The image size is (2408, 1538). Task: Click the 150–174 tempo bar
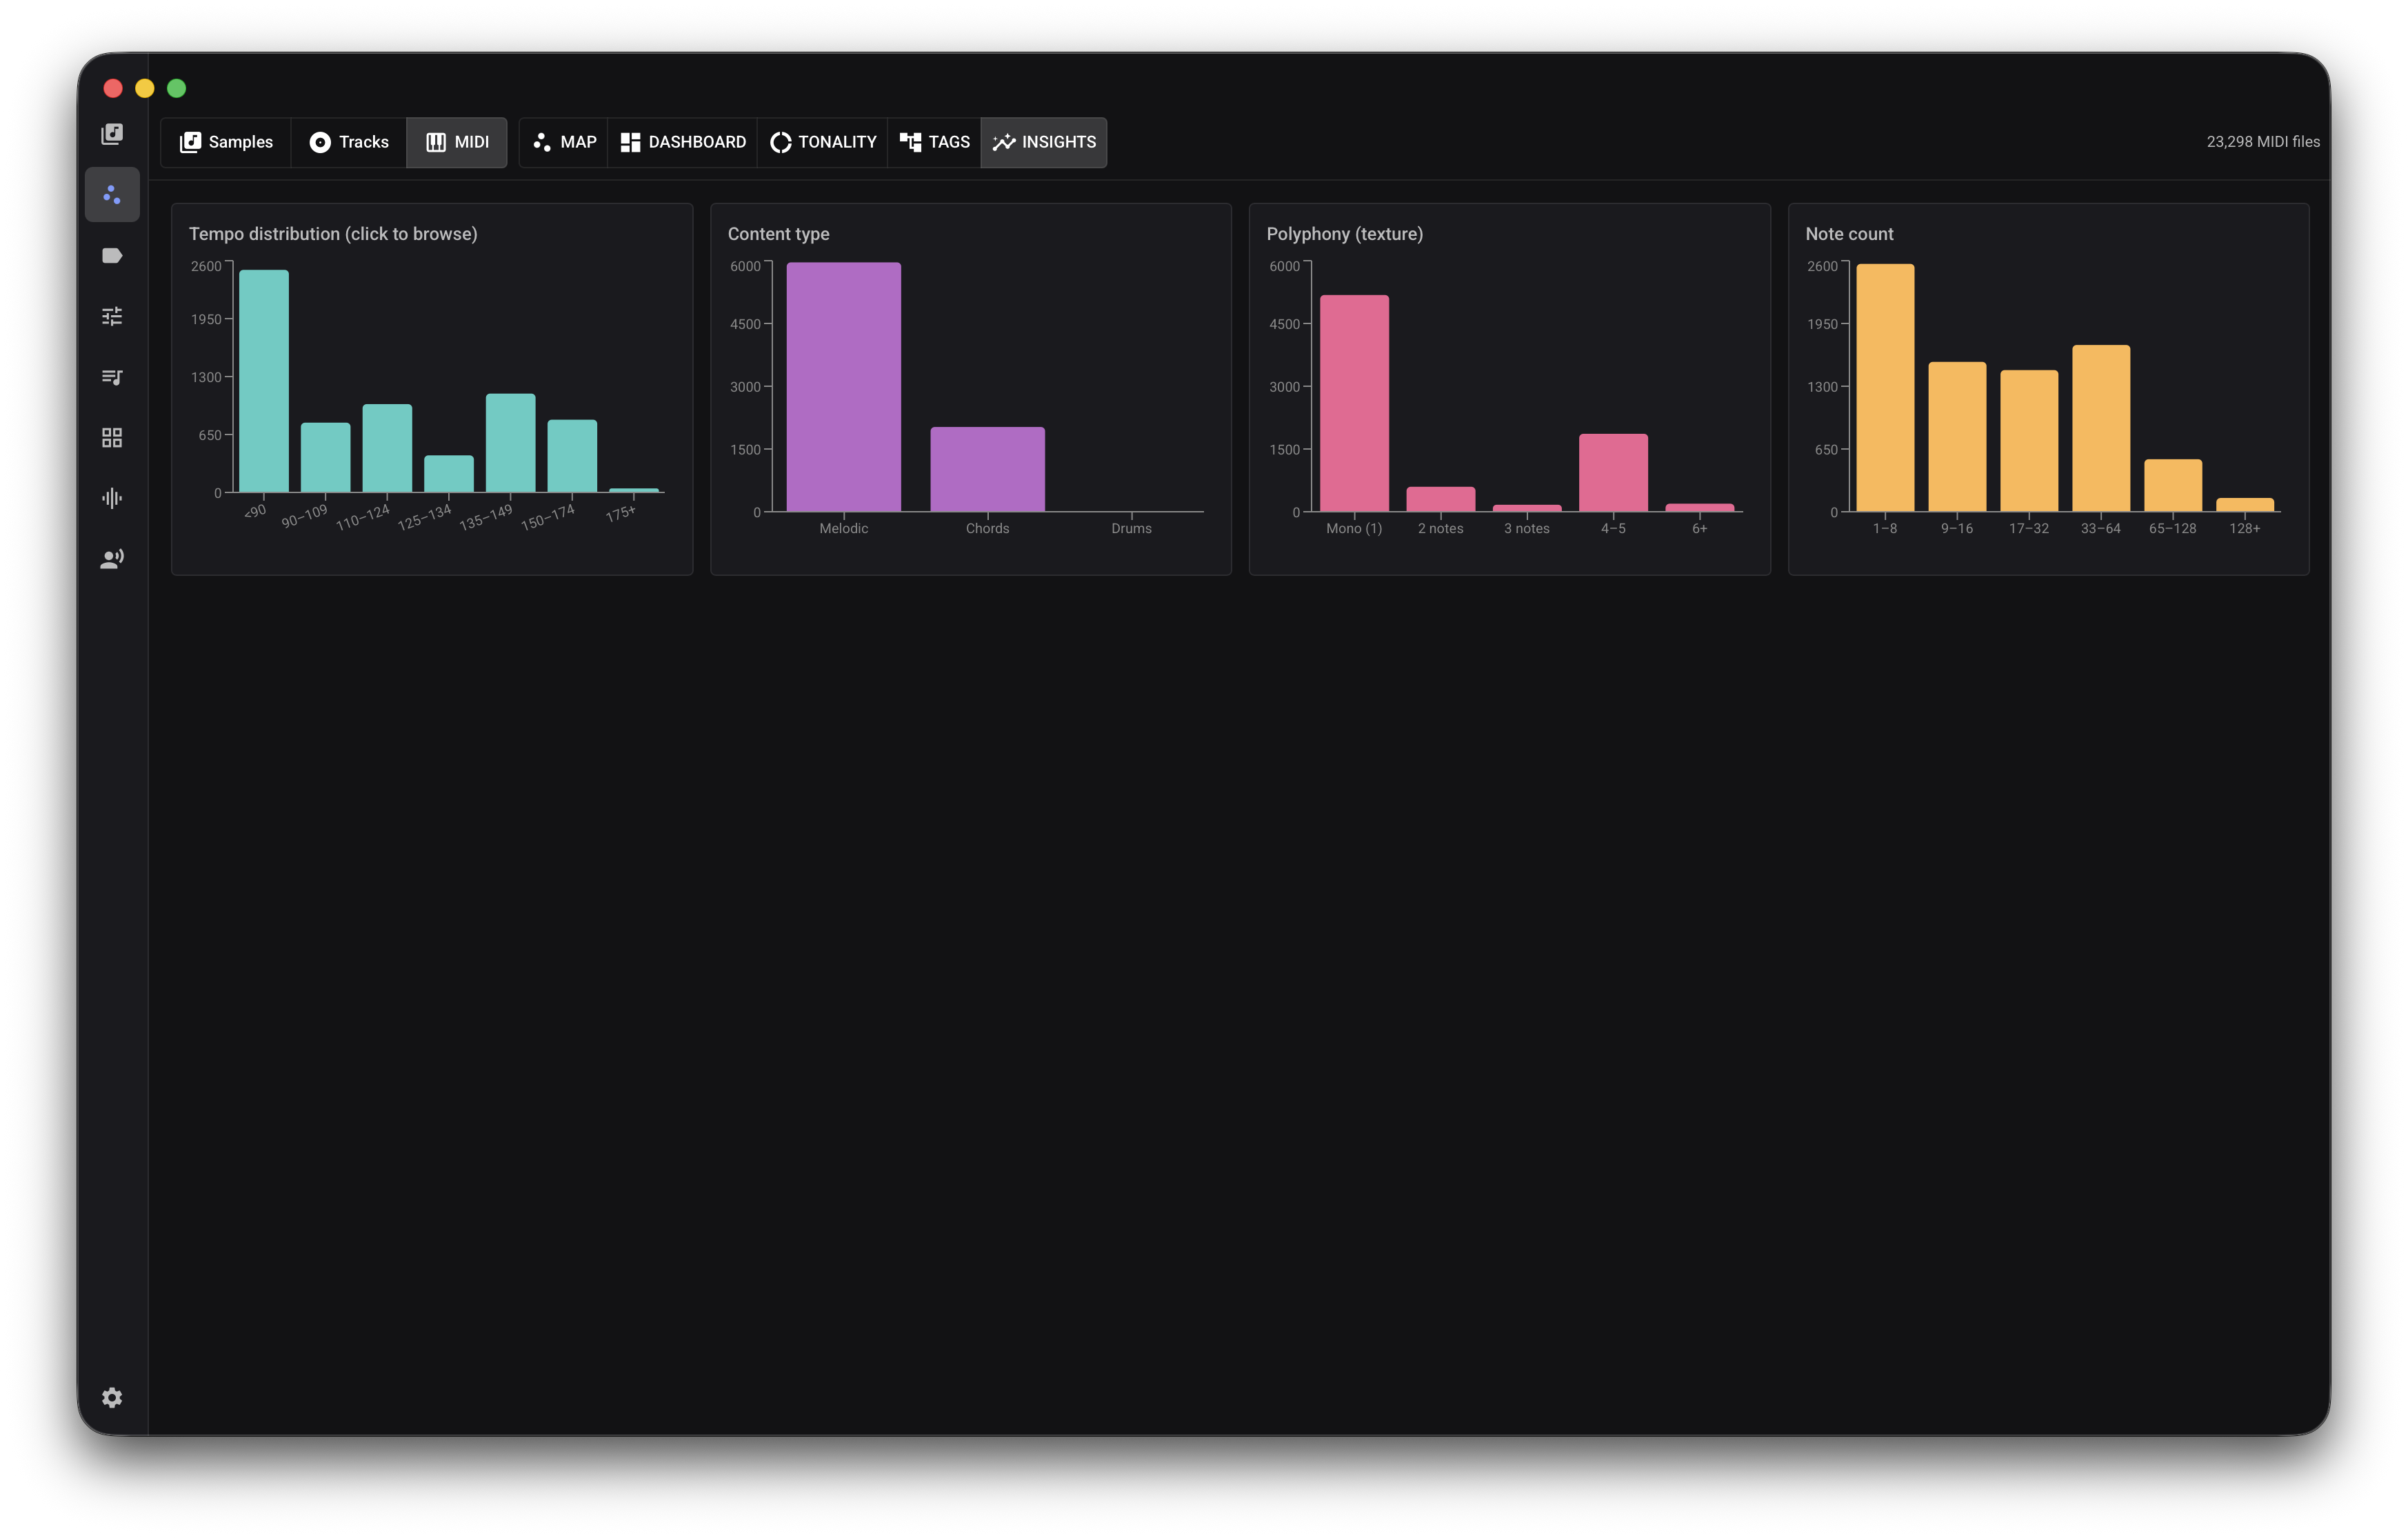click(572, 456)
